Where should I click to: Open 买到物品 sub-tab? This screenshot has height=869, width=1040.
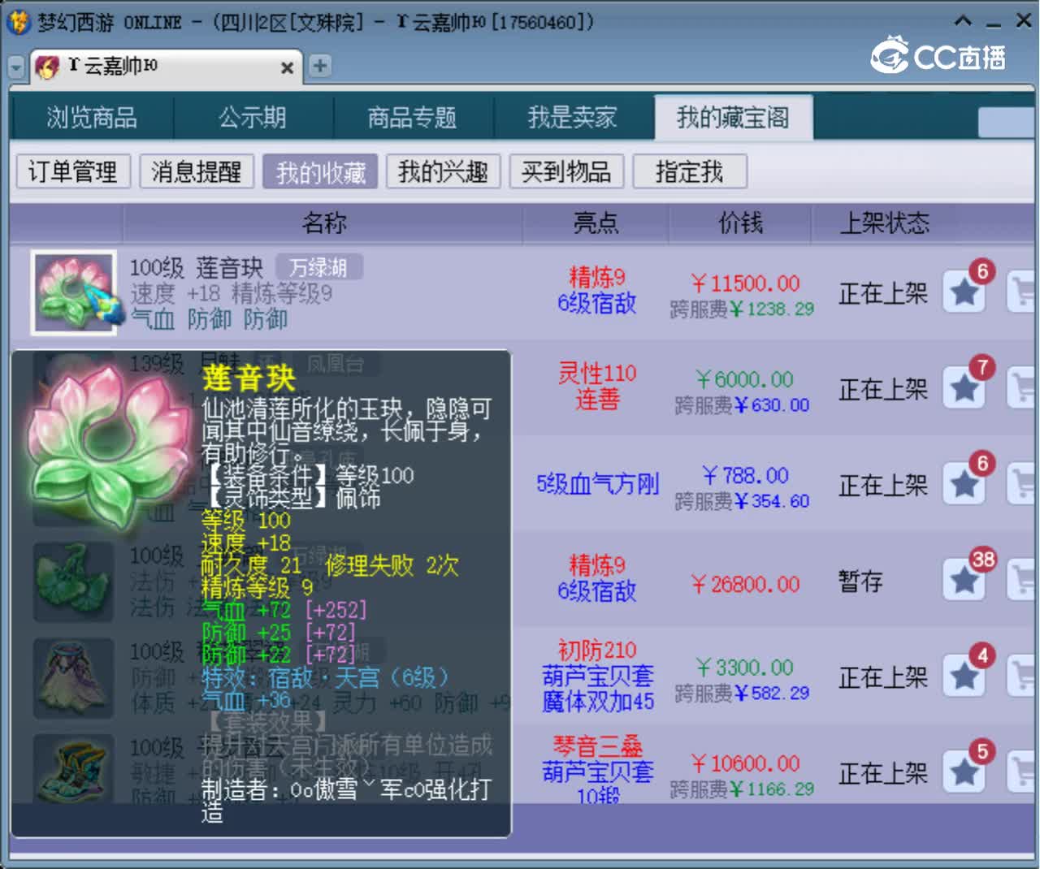tap(566, 171)
